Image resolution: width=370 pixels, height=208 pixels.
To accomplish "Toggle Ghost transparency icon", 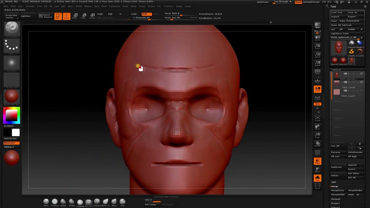I will tap(317, 170).
